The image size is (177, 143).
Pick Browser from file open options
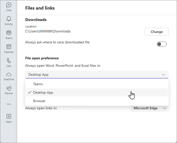pos(97,101)
